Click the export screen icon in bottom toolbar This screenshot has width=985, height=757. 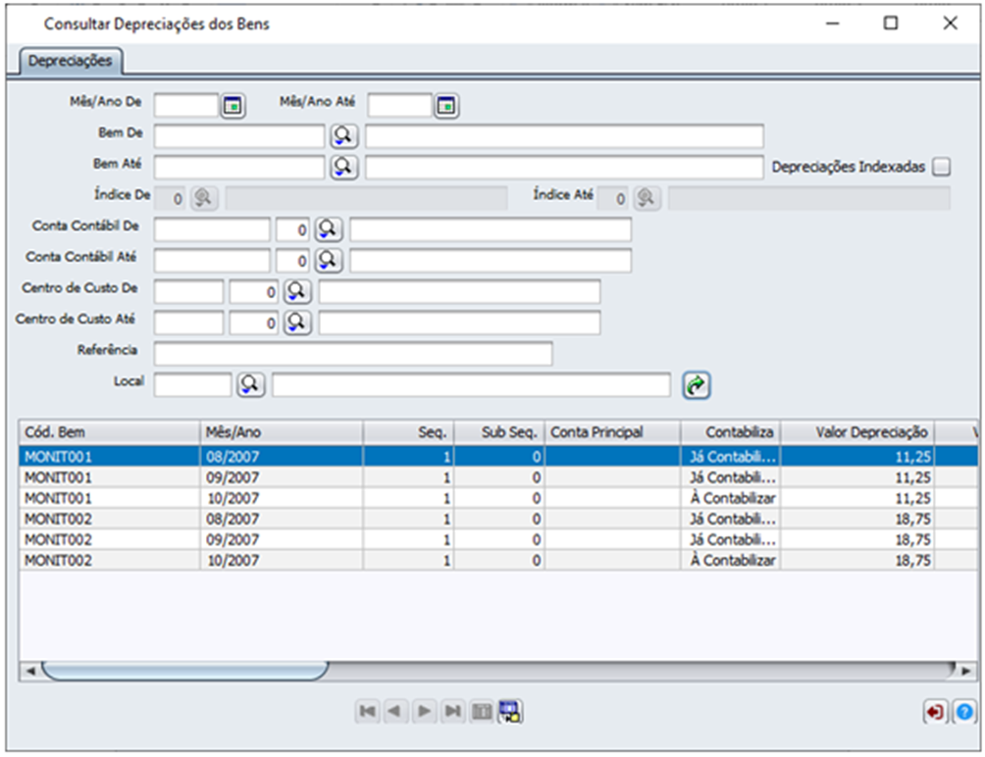click(x=509, y=711)
